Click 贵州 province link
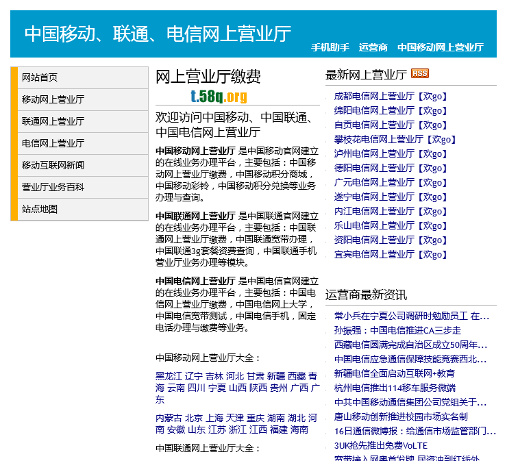The height and width of the screenshot is (461, 507). tap(279, 388)
